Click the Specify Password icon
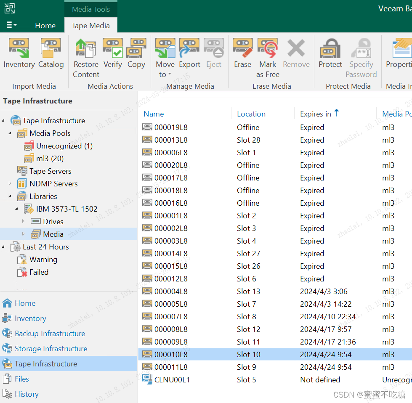 (361, 48)
